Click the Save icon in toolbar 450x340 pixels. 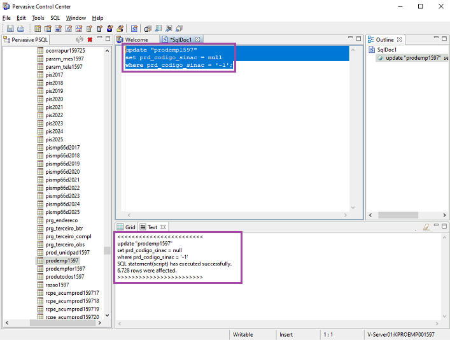tap(11, 29)
